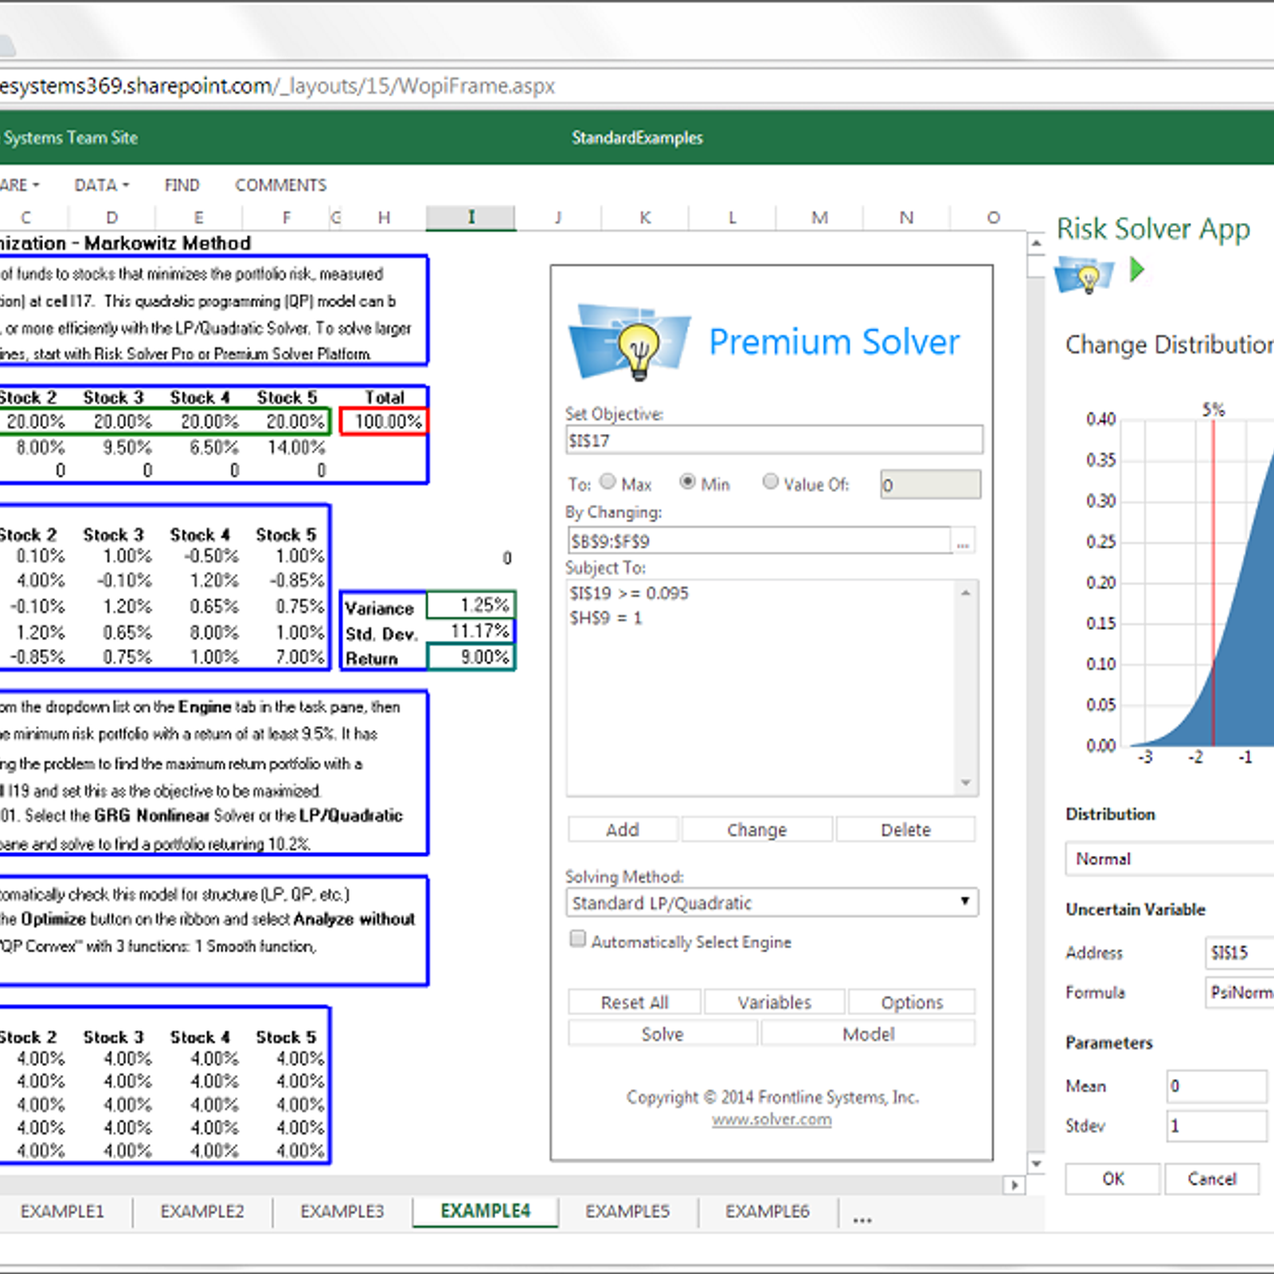Open the www.solver.com link
The width and height of the screenshot is (1274, 1274).
(772, 1120)
